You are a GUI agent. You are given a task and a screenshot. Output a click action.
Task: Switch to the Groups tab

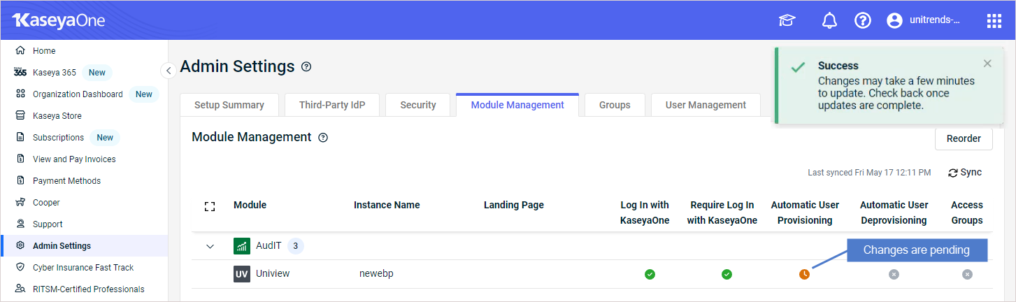tap(615, 105)
